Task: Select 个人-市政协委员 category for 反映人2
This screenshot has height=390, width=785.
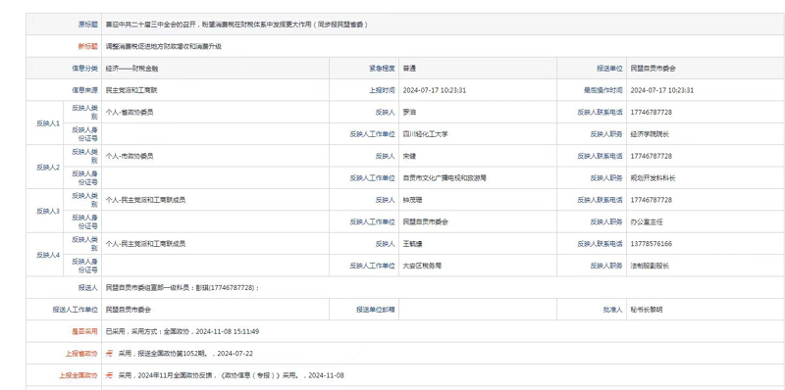Action: pyautogui.click(x=130, y=156)
